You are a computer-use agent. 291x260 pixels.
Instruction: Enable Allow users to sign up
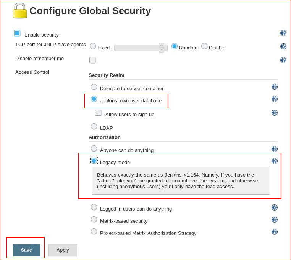[x=98, y=113]
